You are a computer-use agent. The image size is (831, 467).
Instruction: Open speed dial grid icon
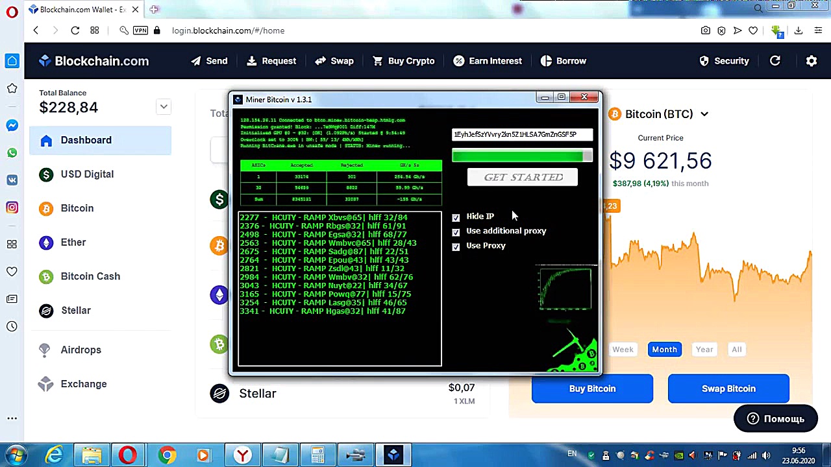pos(95,30)
